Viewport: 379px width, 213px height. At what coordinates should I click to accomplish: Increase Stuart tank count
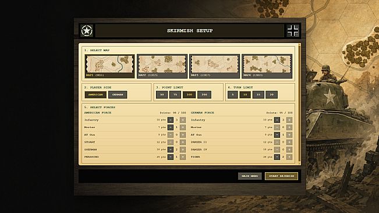click(183, 142)
